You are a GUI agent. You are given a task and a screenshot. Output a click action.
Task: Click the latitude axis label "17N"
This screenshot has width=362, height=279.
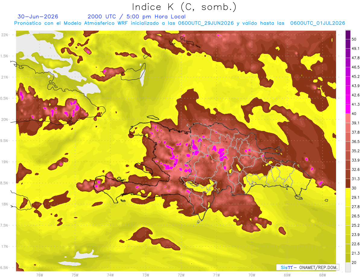[x=5, y=246]
